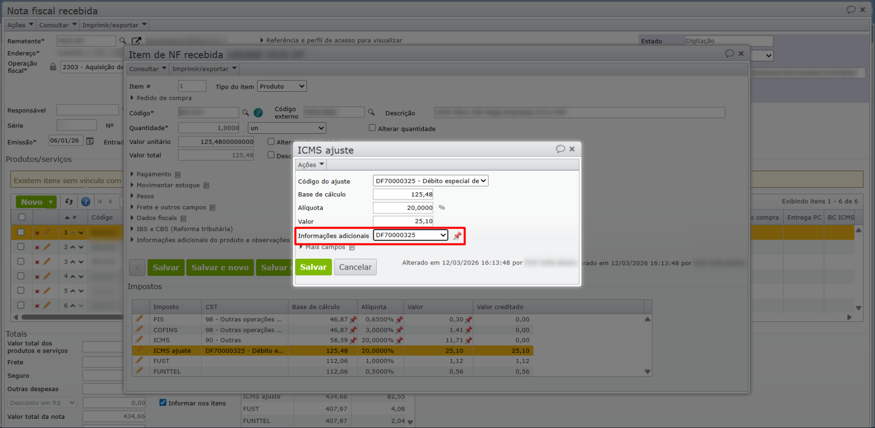Open Ações menu in Nota fiscal recebida window
The image size is (875, 428).
click(x=20, y=25)
